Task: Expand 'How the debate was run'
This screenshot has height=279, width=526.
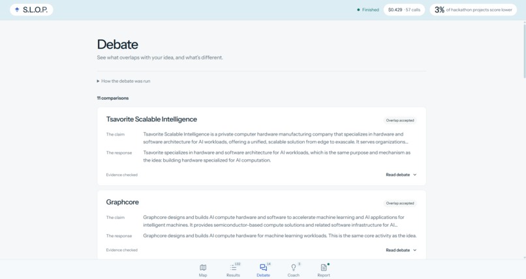Action: click(123, 81)
